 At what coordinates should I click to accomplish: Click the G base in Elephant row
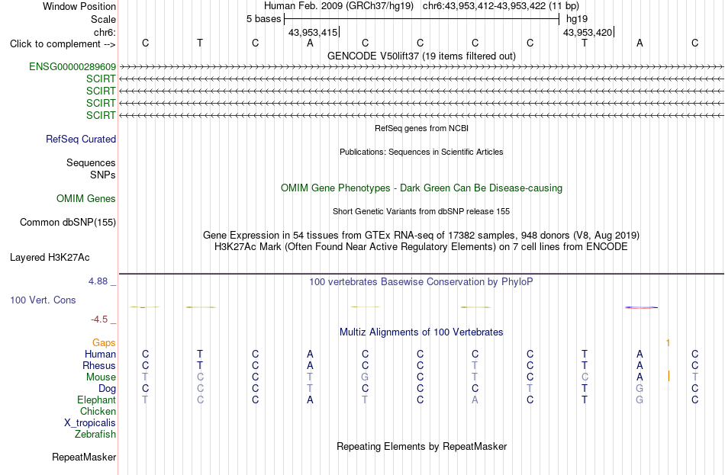[640, 400]
